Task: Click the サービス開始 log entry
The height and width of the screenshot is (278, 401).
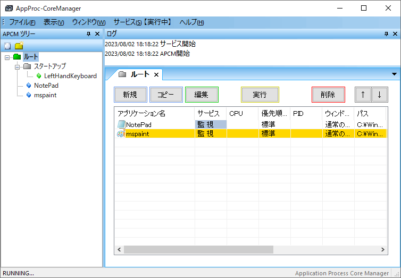Action: (x=150, y=44)
